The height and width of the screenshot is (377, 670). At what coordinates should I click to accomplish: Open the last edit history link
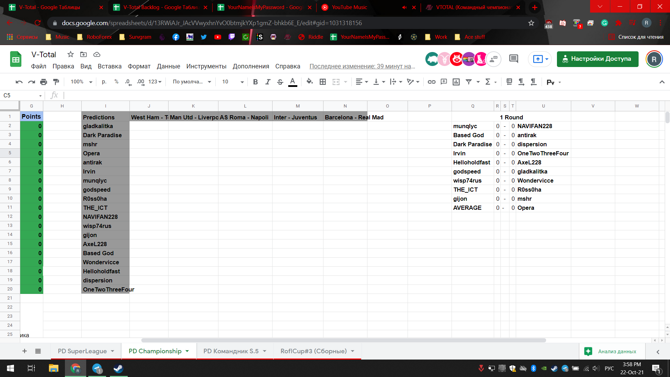tap(362, 66)
